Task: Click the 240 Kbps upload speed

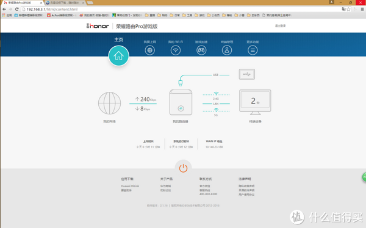Action: pos(146,99)
